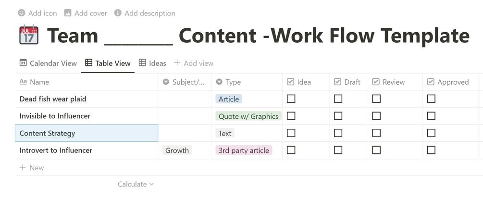
Task: Open the Calculate dropdown below the table
Action: tap(136, 184)
